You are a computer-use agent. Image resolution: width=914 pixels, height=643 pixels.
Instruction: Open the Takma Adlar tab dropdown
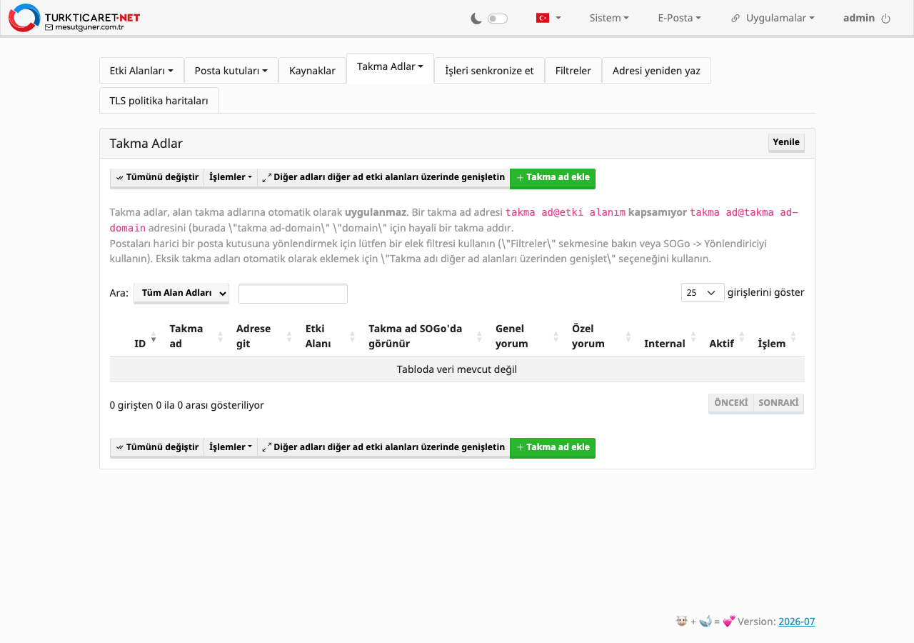click(390, 66)
